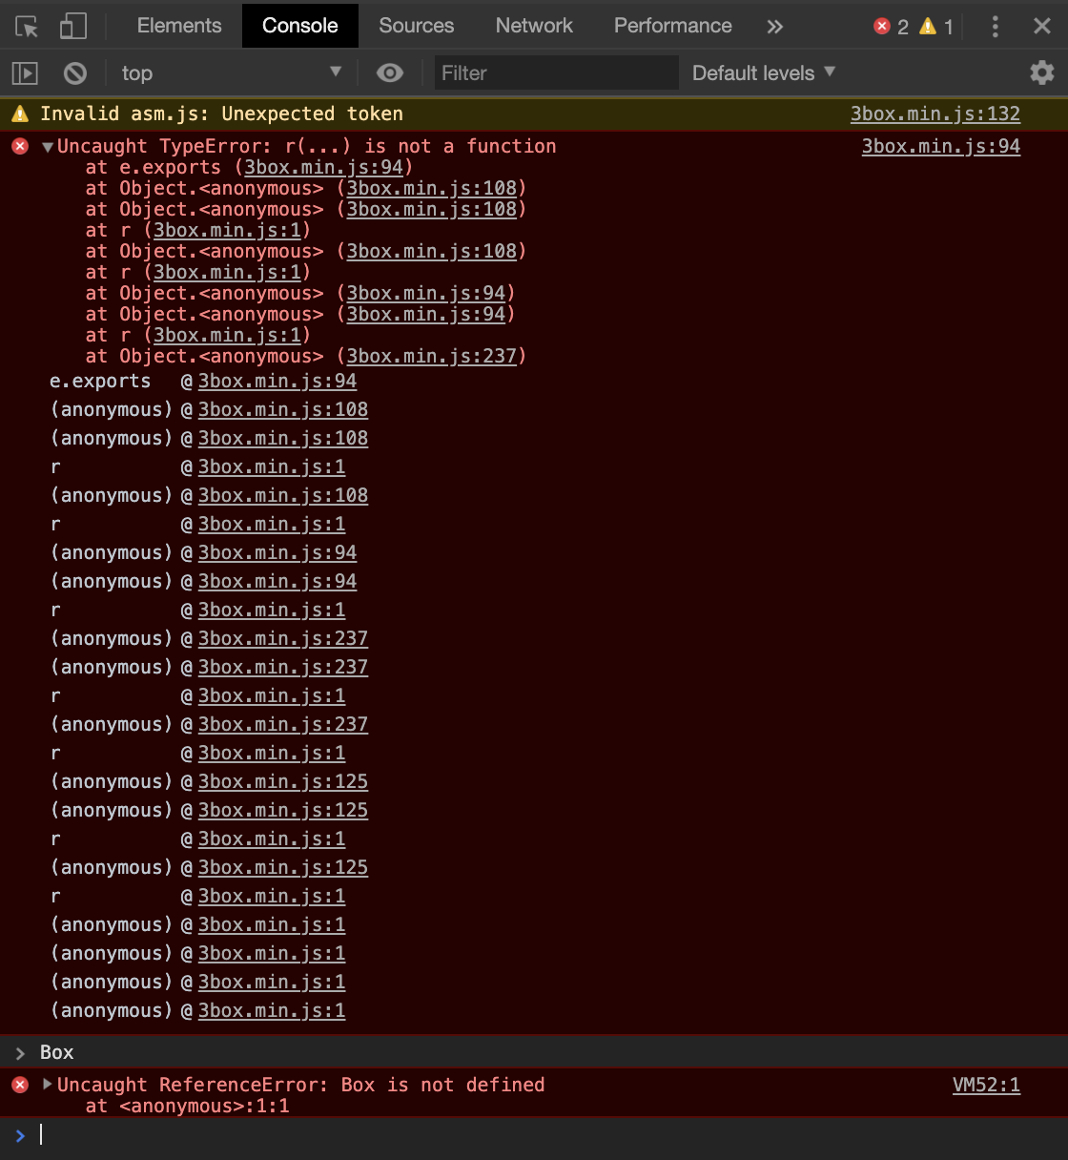Open the Sources tab
This screenshot has height=1160, width=1068.
click(x=417, y=26)
